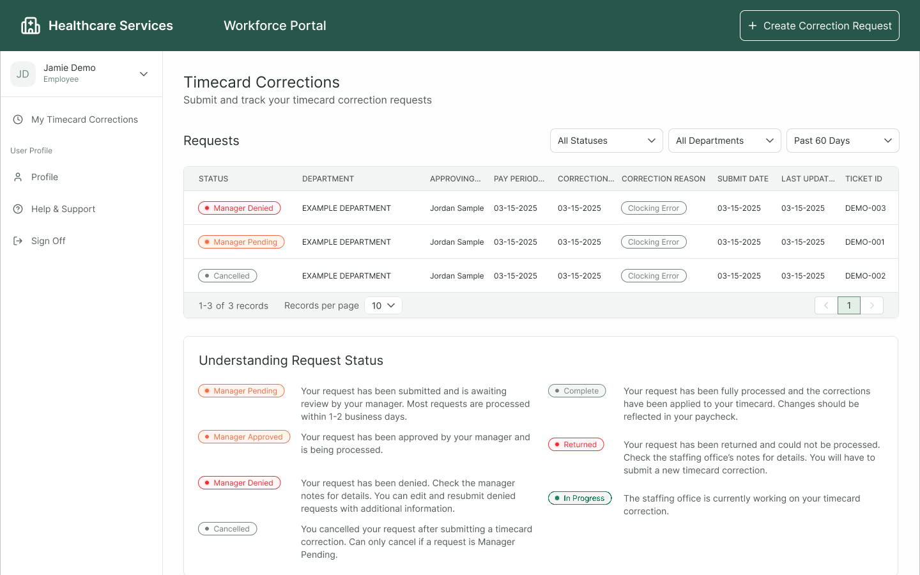
Task: Click the question mark Help & Support icon
Action: (x=18, y=209)
